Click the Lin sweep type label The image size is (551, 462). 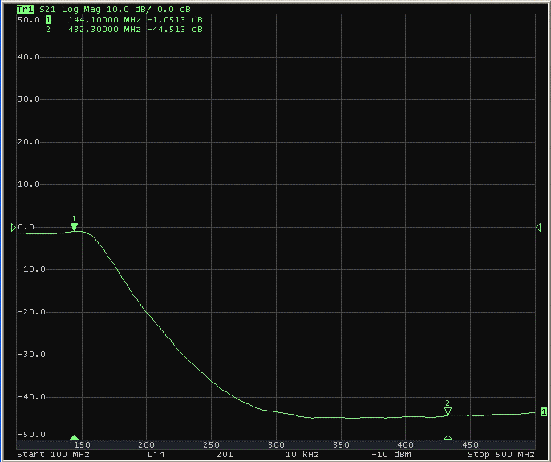156,455
